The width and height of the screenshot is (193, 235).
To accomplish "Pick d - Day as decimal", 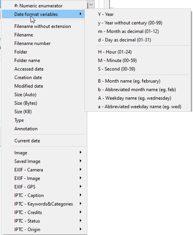I will pyautogui.click(x=138, y=40).
